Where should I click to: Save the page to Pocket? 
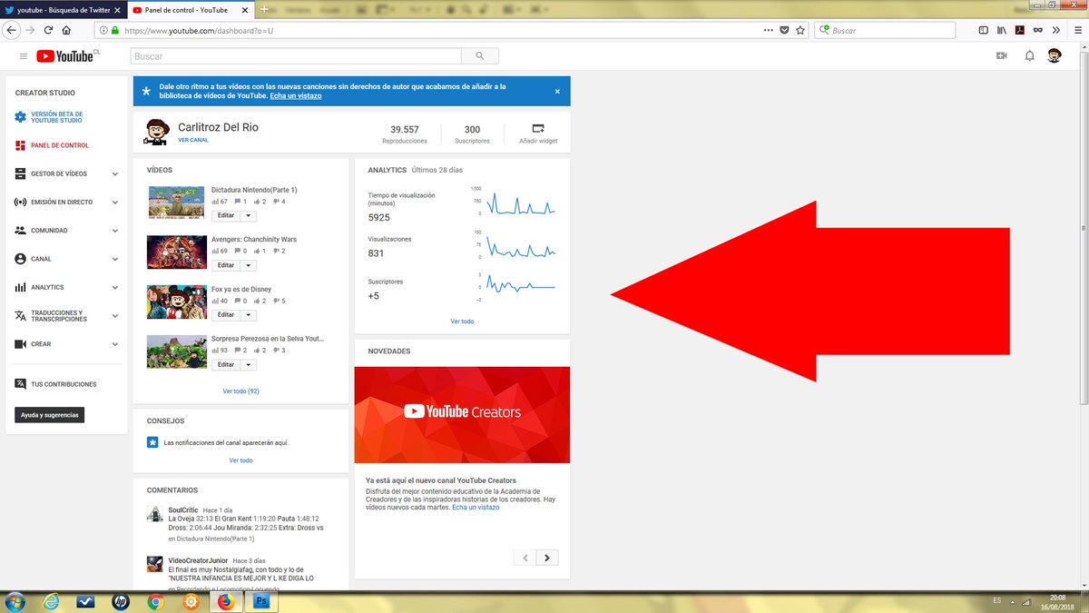(784, 30)
